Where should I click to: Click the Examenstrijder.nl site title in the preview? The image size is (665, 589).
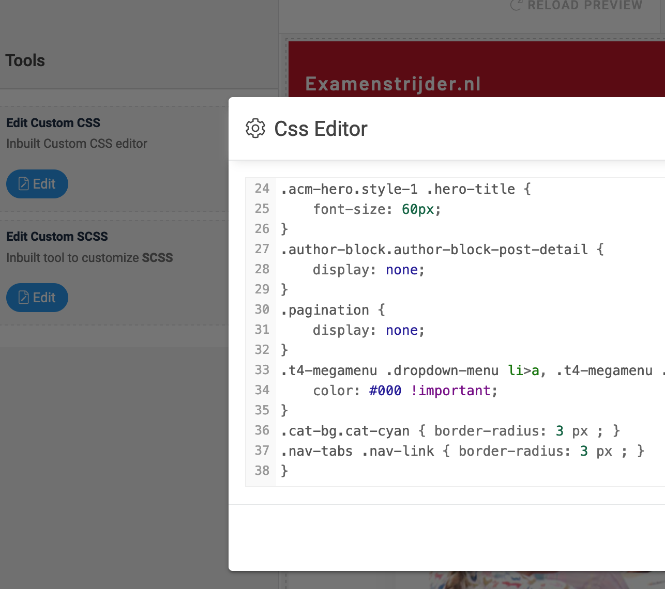pyautogui.click(x=393, y=84)
